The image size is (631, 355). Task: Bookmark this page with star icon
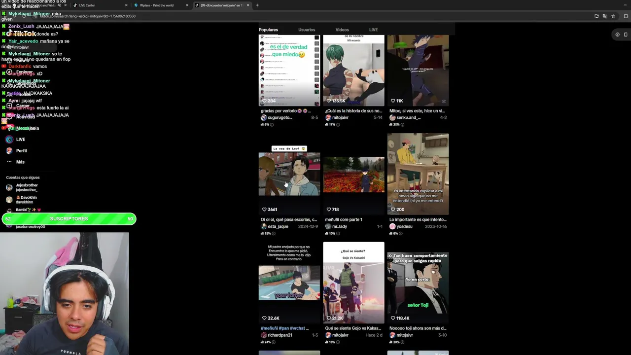coord(613,16)
